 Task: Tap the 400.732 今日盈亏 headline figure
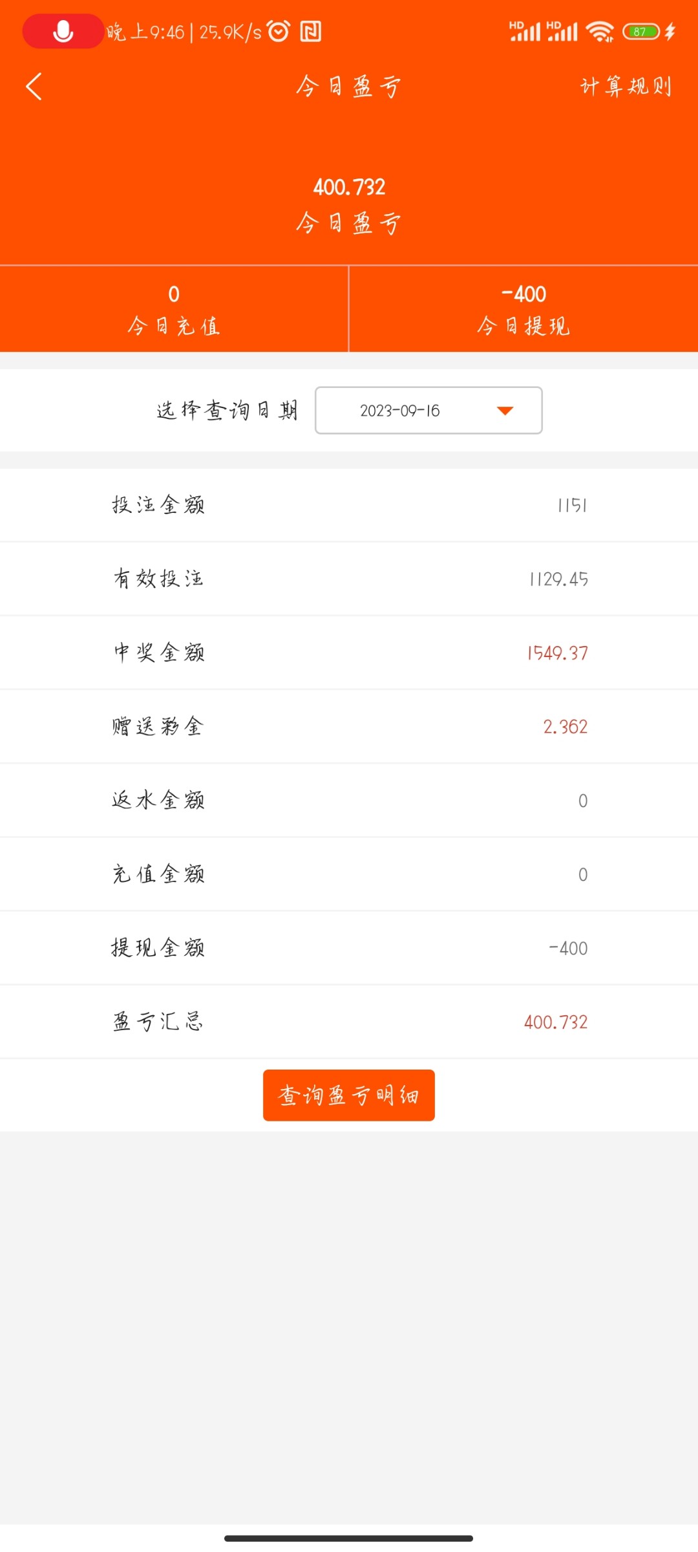point(349,188)
